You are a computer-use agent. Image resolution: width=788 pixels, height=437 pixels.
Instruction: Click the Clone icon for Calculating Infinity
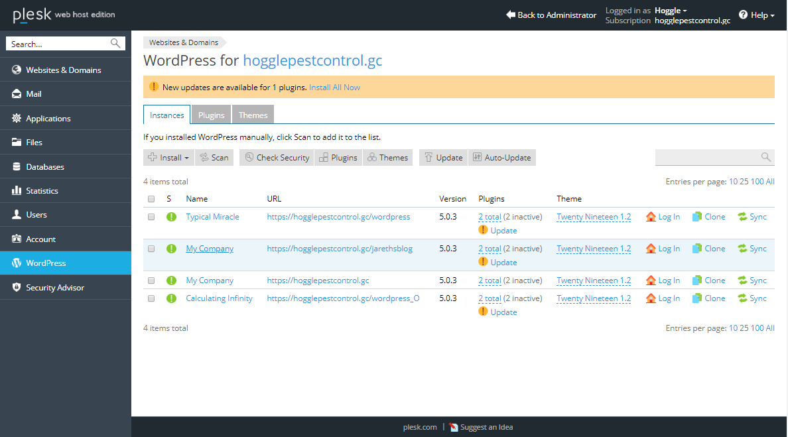(697, 298)
